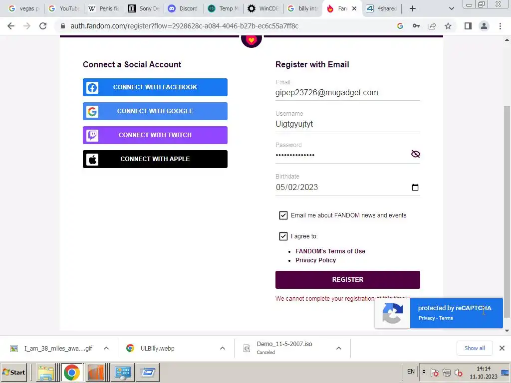
Task: Click Connect with Google button
Action: click(x=155, y=111)
